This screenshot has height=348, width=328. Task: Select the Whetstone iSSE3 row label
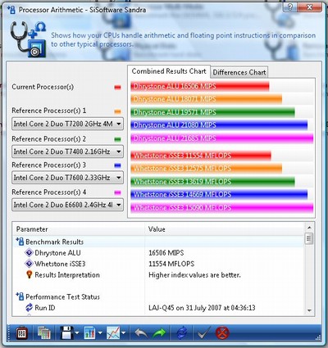60,264
